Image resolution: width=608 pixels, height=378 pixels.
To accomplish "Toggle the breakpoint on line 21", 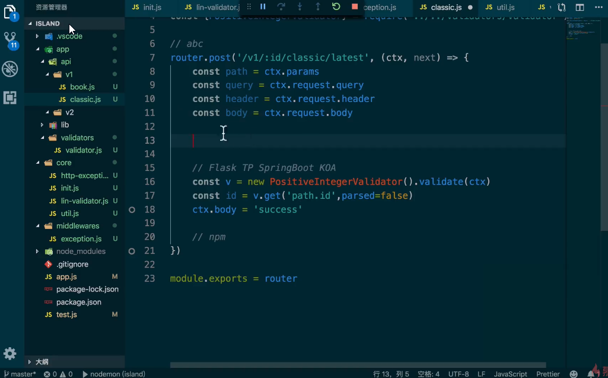I will [x=132, y=250].
